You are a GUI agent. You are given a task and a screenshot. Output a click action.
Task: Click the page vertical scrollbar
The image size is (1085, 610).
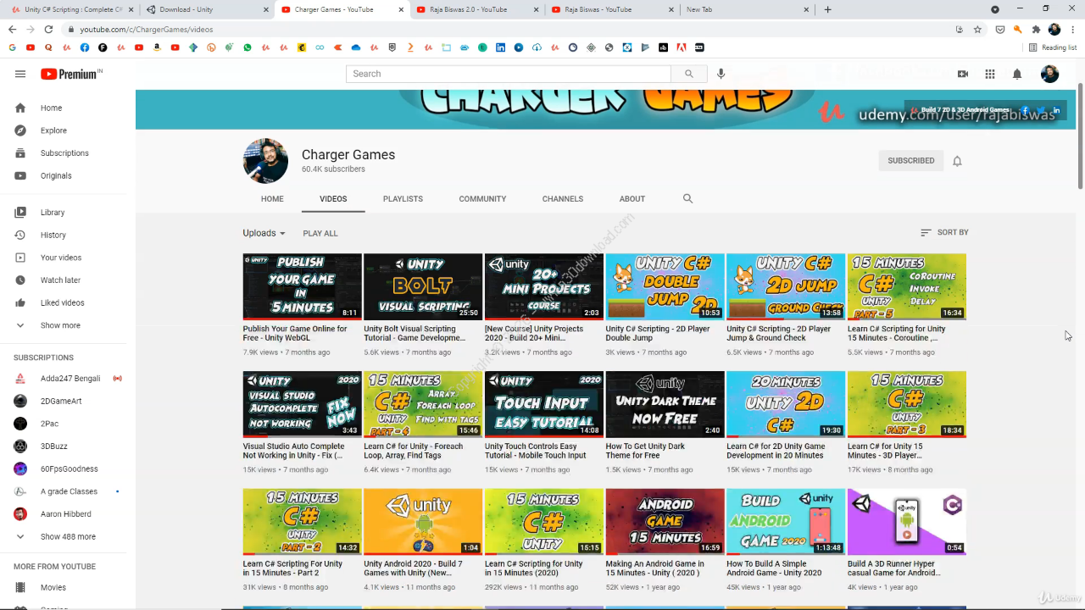point(1080,136)
